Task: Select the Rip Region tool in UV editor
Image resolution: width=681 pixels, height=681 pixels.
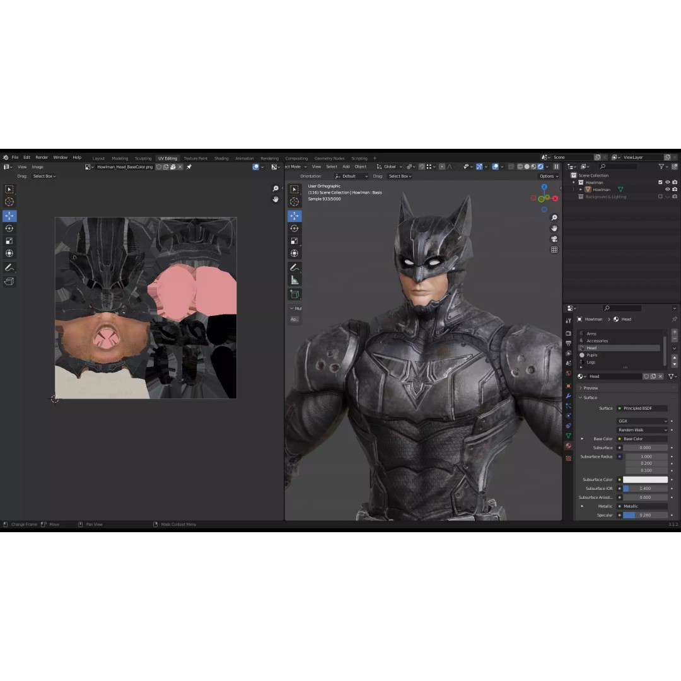Action: 9,282
